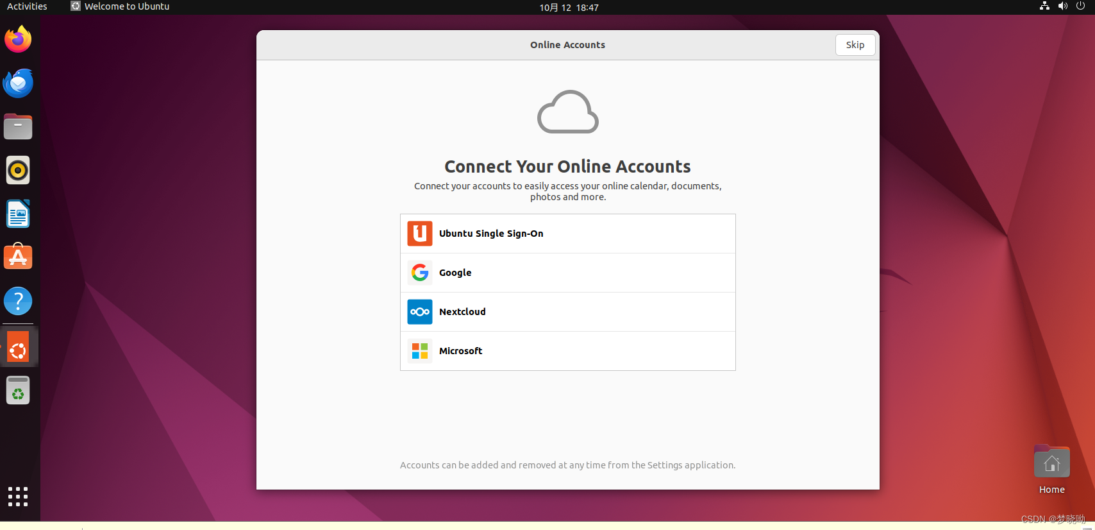1095x530 pixels.
Task: Choose Ubuntu Single Sign-On account text
Action: point(491,234)
